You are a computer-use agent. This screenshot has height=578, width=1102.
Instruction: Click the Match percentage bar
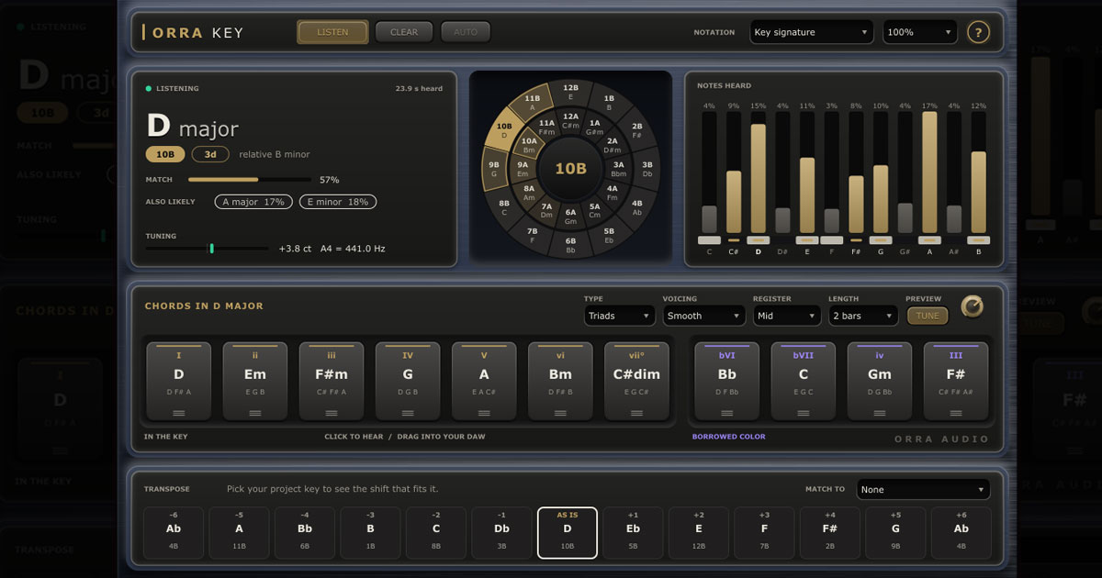250,180
